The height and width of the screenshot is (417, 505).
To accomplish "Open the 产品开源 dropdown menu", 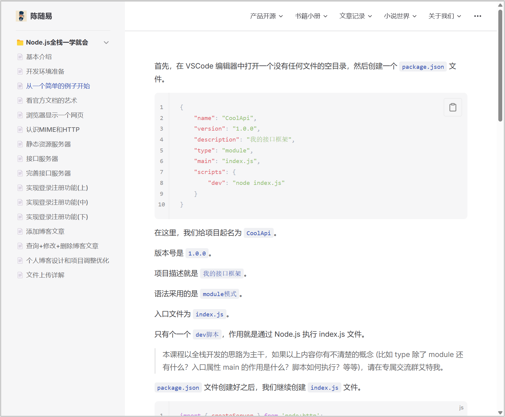I will pos(266,16).
